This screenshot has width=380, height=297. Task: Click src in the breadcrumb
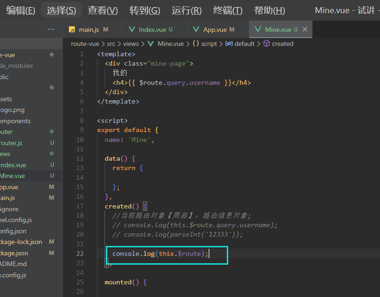111,44
